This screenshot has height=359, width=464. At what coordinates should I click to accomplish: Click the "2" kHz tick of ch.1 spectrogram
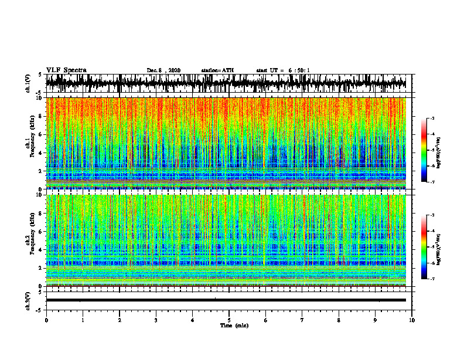pos(40,171)
